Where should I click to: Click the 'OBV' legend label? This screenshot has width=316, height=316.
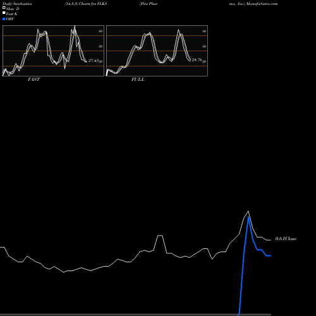coord(10,19)
